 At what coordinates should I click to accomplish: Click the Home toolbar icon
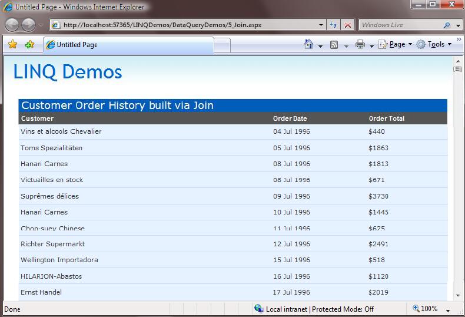pos(308,44)
